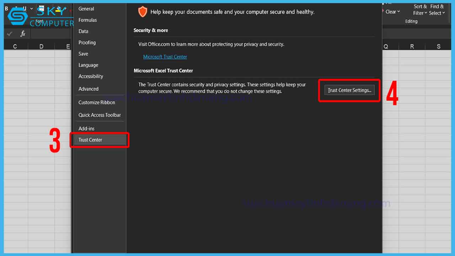Open the Advanced options category
This screenshot has width=455, height=256.
coord(89,89)
